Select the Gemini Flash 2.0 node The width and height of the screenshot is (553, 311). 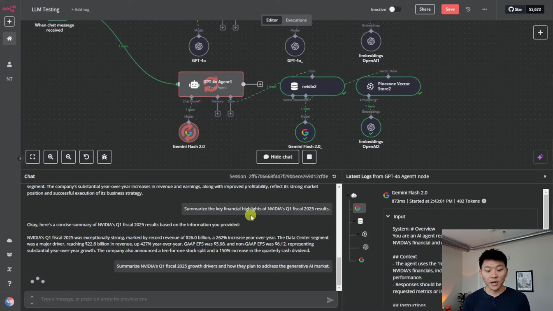click(188, 132)
